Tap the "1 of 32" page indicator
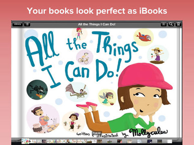The image size is (194, 145). [97, 133]
